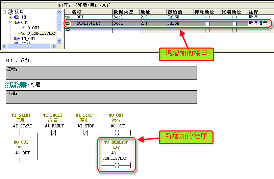
Task: Click the empty name cell in new row
Action: click(x=92, y=30)
